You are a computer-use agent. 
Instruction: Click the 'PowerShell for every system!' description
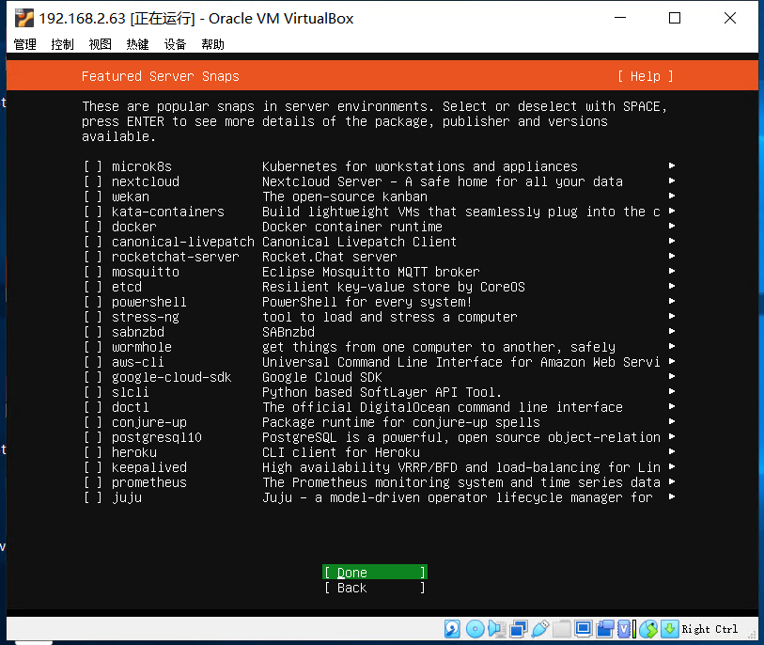367,302
